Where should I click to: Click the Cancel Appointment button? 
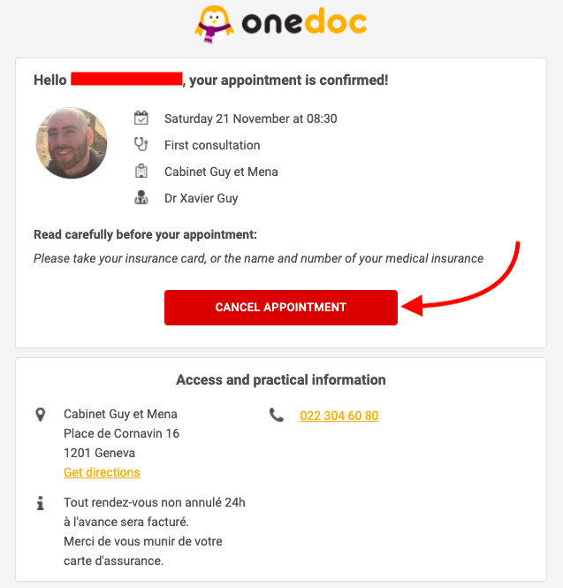point(281,308)
